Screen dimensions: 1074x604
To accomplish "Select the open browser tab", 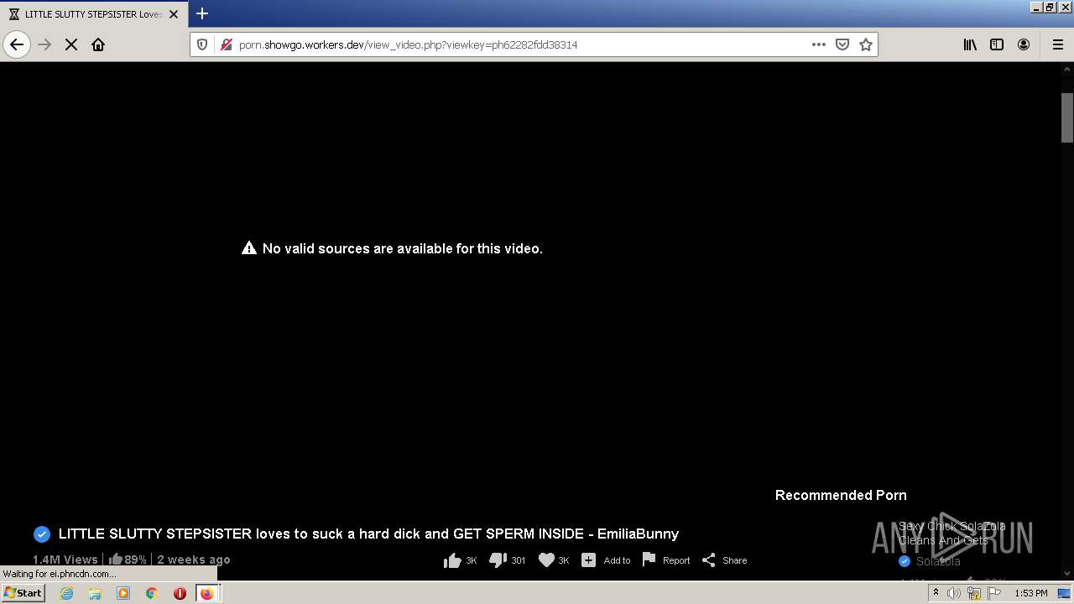I will tap(93, 14).
